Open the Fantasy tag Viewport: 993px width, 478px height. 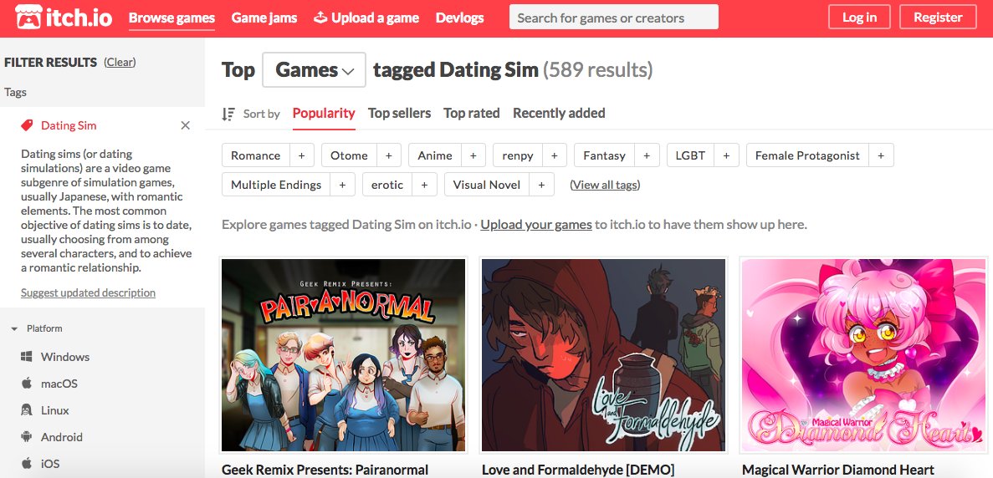click(605, 155)
